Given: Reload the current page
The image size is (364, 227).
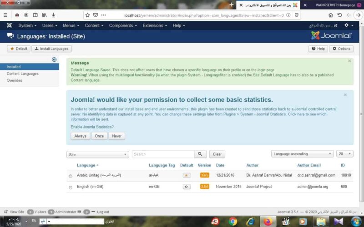Looking at the screenshot, I should click(339, 15).
